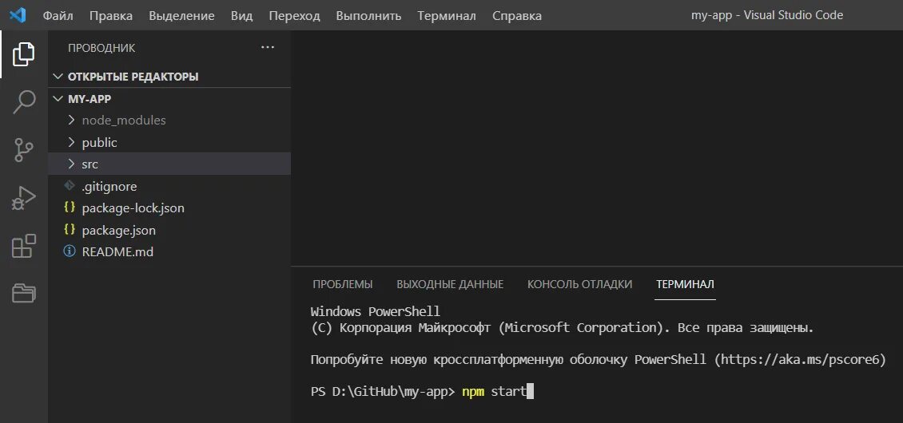Open the Переход menu
903x423 pixels.
click(294, 15)
